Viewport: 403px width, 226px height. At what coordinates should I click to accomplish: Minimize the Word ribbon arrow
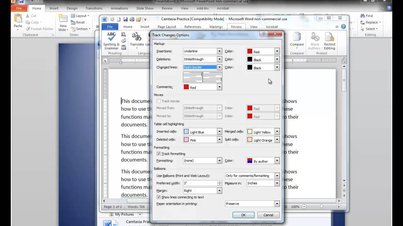pyautogui.click(x=337, y=27)
